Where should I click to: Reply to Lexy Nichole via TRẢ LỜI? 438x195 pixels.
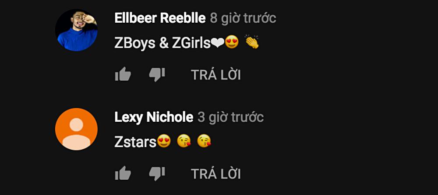click(x=215, y=174)
